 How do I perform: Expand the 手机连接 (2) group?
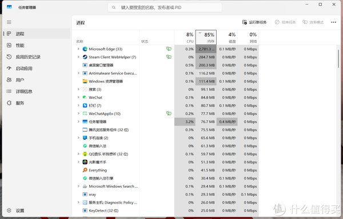click(x=78, y=137)
